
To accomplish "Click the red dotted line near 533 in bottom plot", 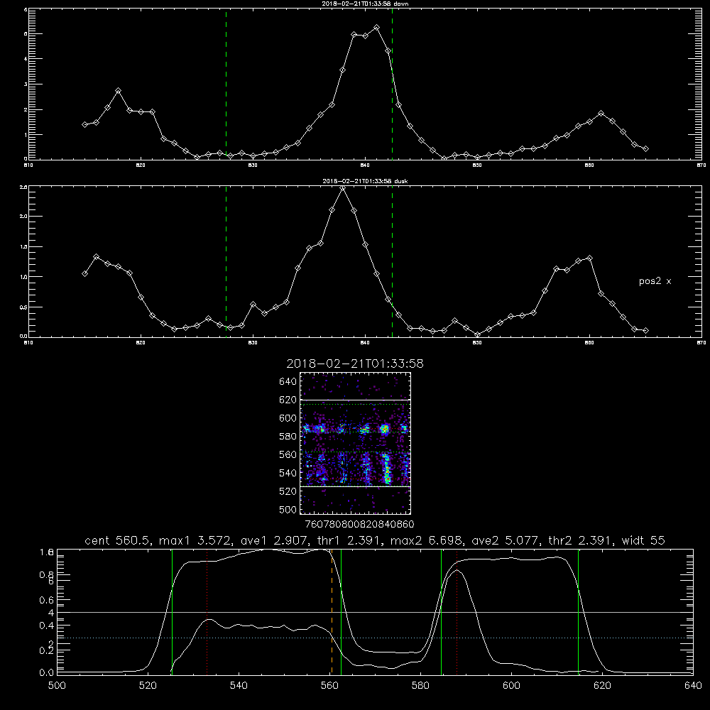I will coord(207,611).
